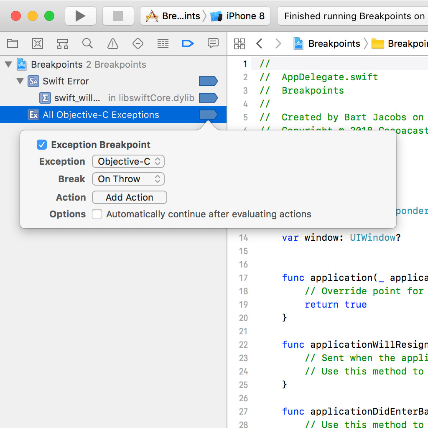Viewport: 428px width, 428px height.
Task: Open the Find navigator magnifying glass
Action: click(87, 43)
